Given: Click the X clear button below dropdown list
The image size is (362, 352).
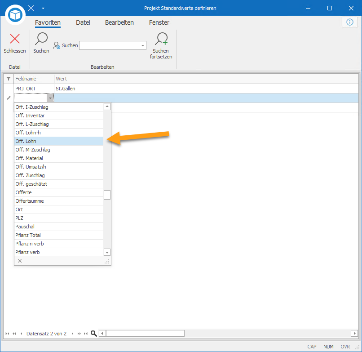Looking at the screenshot, I should (20, 261).
